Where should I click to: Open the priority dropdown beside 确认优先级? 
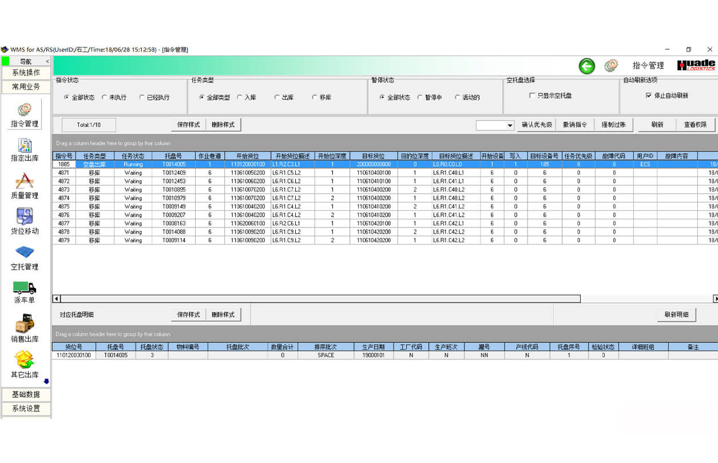click(x=511, y=125)
